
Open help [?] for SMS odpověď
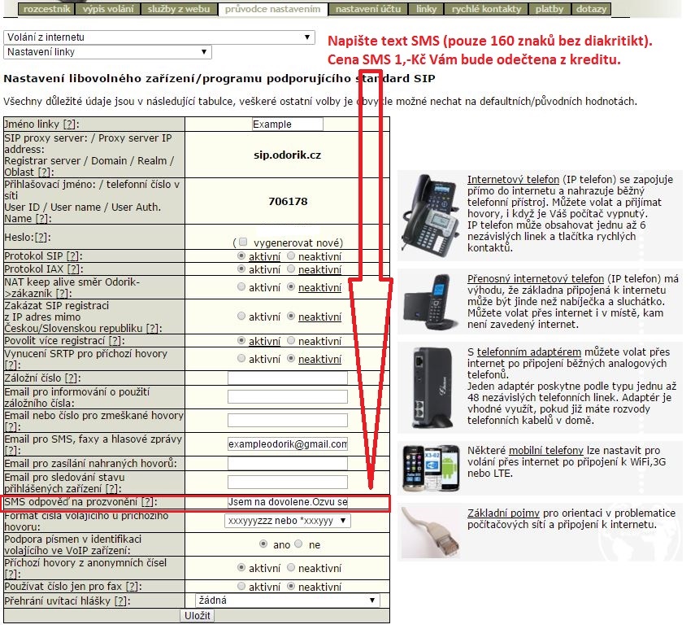pyautogui.click(x=146, y=502)
